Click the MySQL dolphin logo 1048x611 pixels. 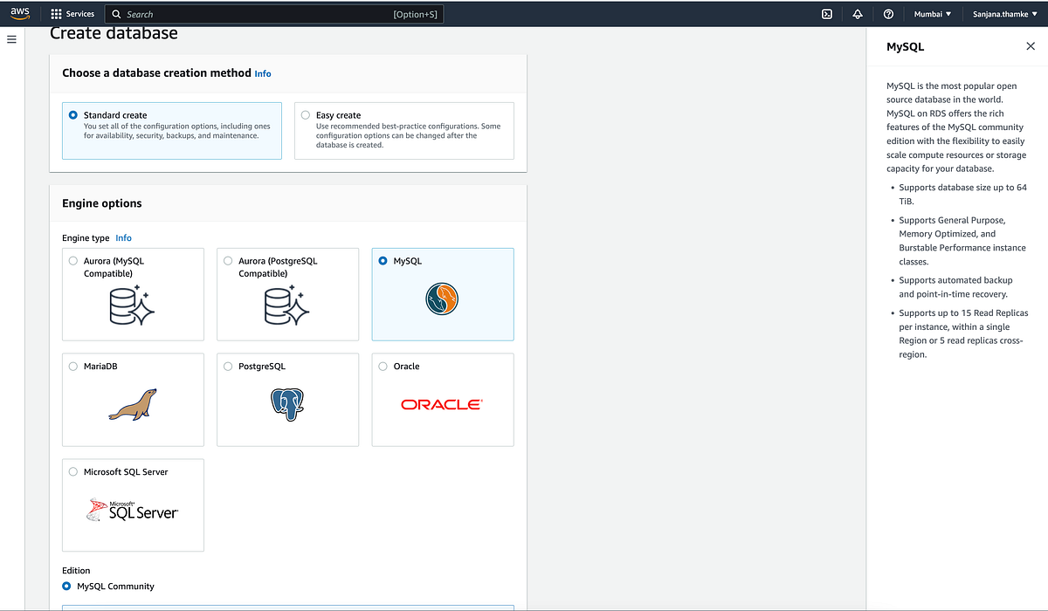(x=442, y=299)
